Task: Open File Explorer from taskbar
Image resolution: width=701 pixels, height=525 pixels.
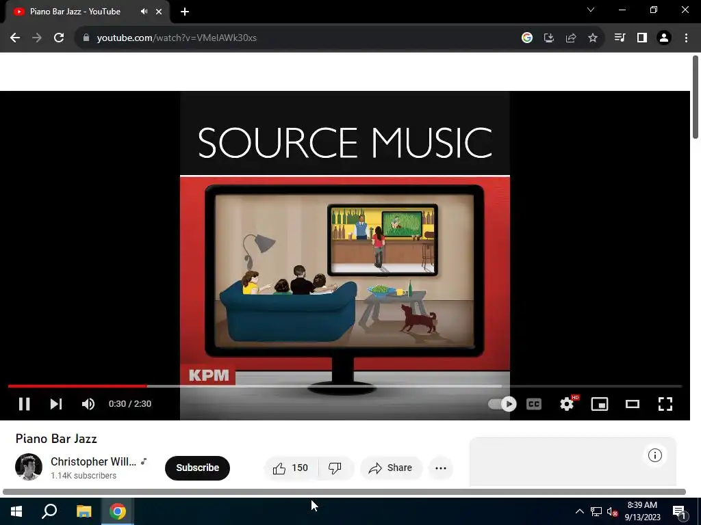Action: coord(84,511)
